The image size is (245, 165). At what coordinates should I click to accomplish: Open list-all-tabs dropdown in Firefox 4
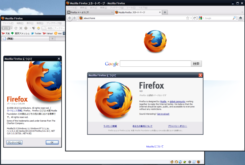click(x=242, y=12)
